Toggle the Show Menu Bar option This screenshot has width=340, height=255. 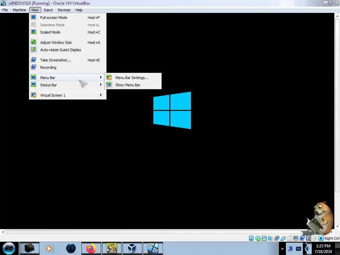click(133, 85)
